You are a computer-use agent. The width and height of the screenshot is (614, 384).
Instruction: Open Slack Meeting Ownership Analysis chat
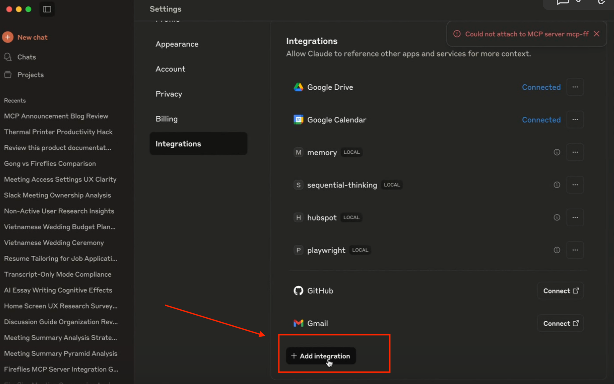click(57, 195)
